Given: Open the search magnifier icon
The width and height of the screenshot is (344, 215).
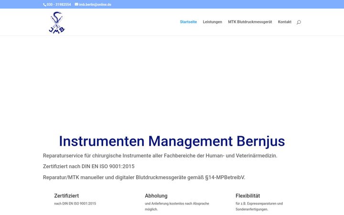Looking at the screenshot, I should [299, 22].
